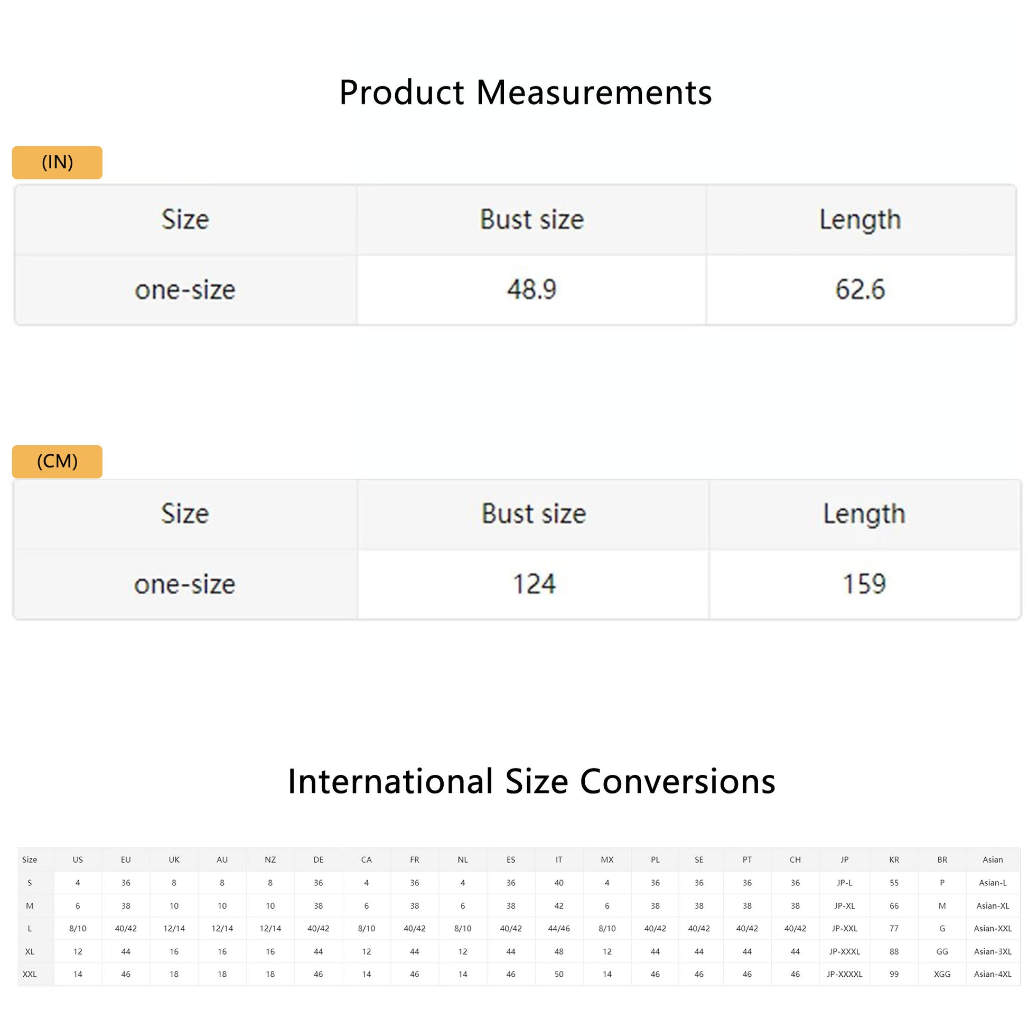The width and height of the screenshot is (1028, 1028).
Task: Click the 124 bust value cell
Action: (534, 584)
